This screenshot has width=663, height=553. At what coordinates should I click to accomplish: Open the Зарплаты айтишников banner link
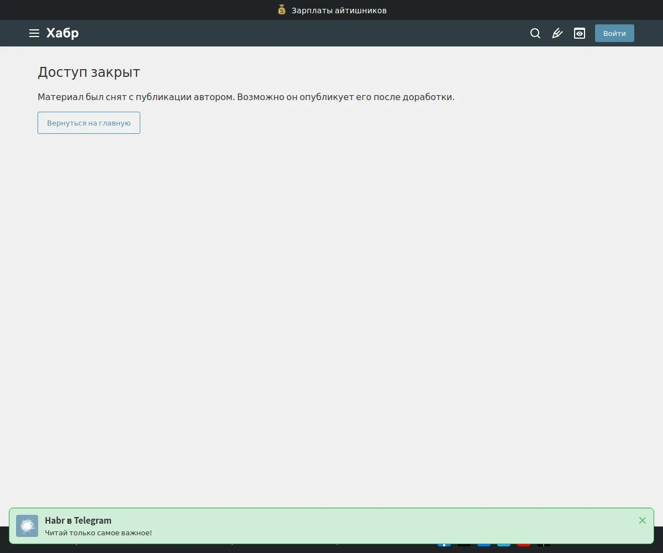click(339, 10)
